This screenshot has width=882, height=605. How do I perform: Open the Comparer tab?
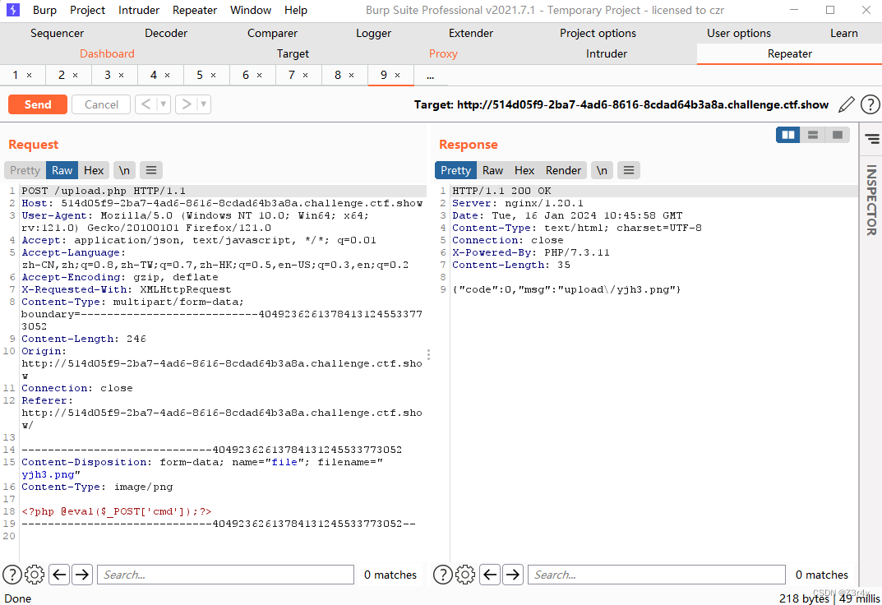272,33
